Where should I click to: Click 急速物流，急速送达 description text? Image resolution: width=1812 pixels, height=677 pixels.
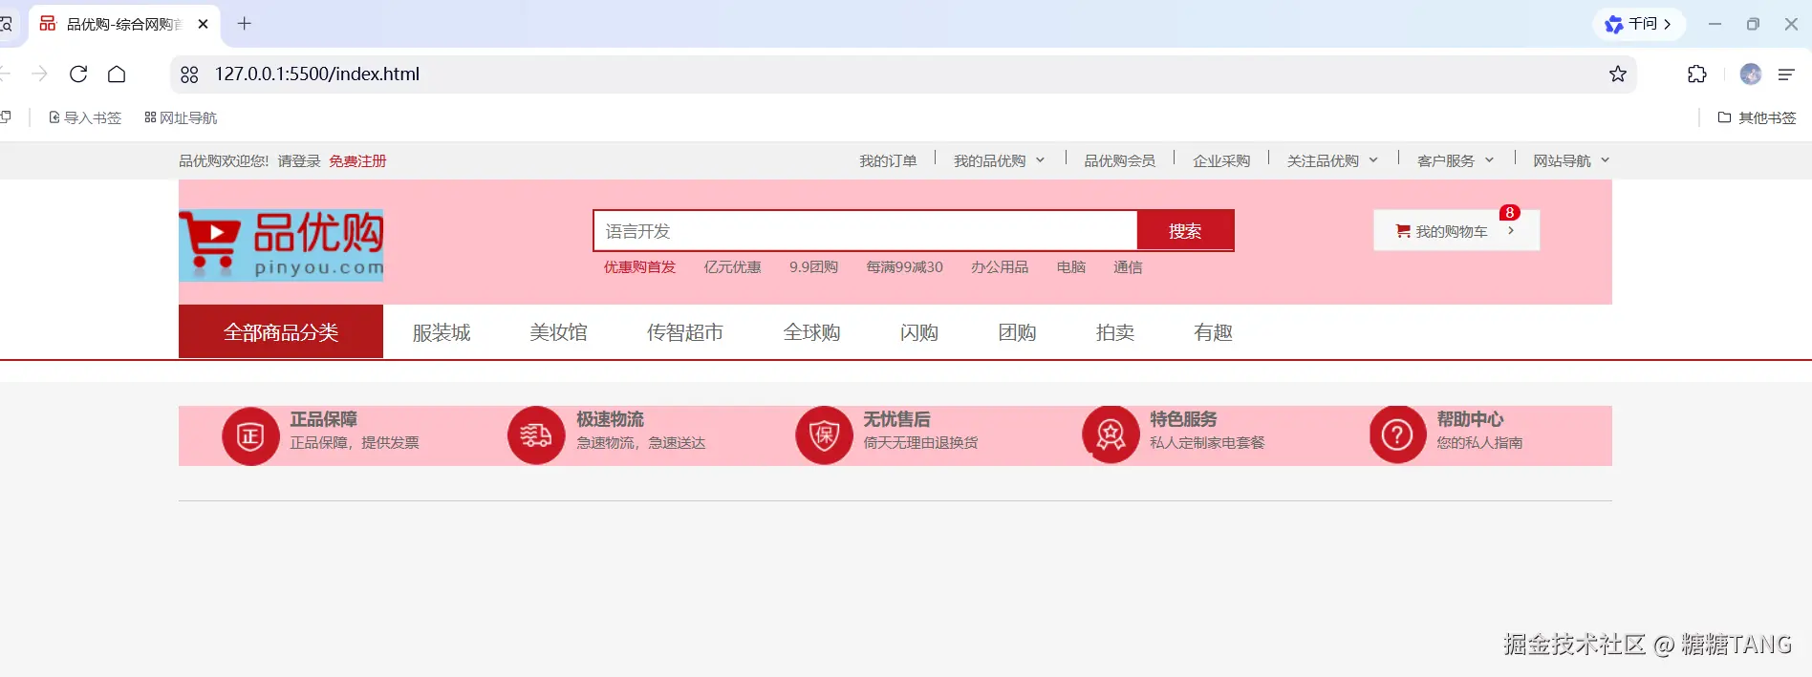click(641, 443)
